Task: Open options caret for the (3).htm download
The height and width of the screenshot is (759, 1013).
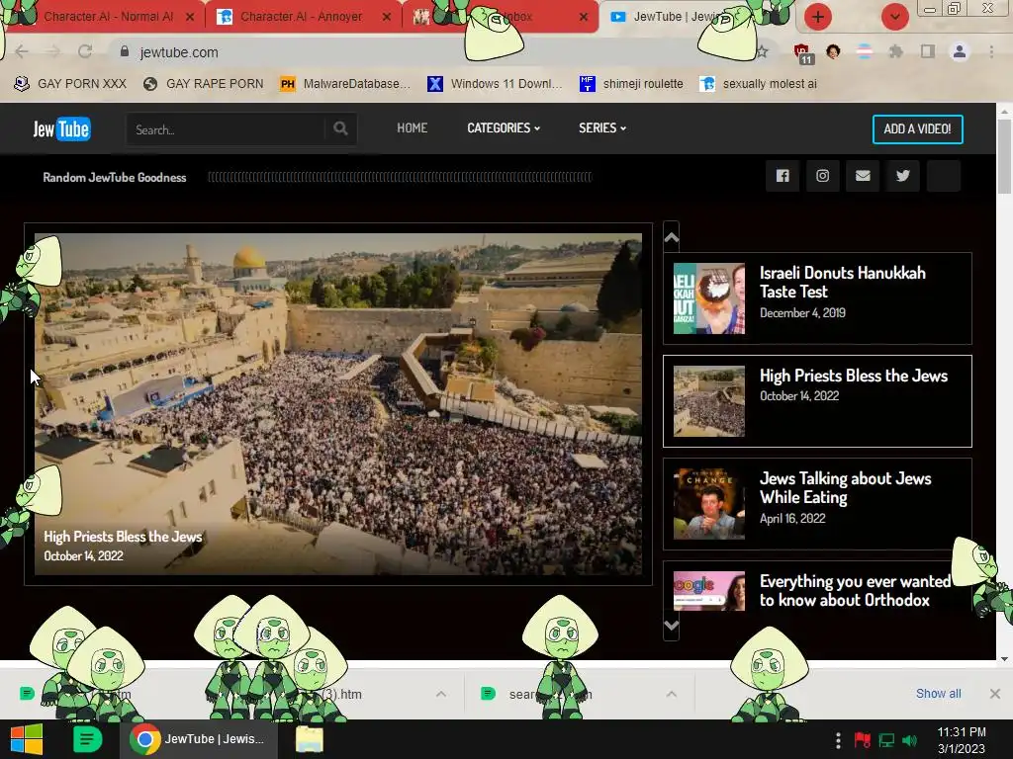Action: [440, 694]
